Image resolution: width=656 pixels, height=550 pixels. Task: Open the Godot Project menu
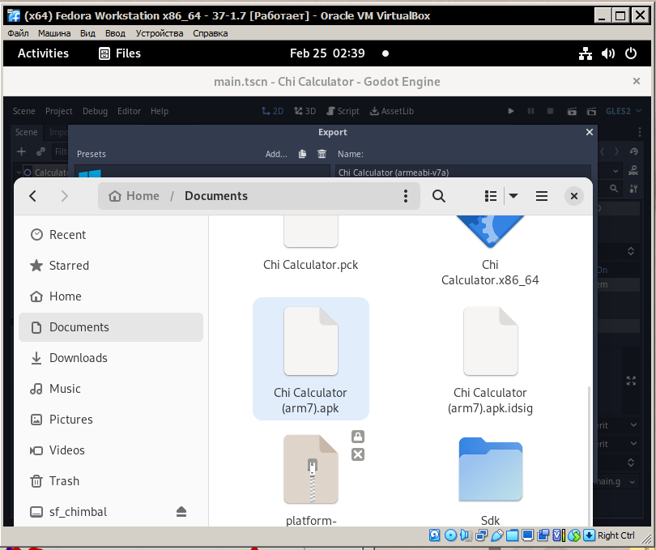[58, 111]
